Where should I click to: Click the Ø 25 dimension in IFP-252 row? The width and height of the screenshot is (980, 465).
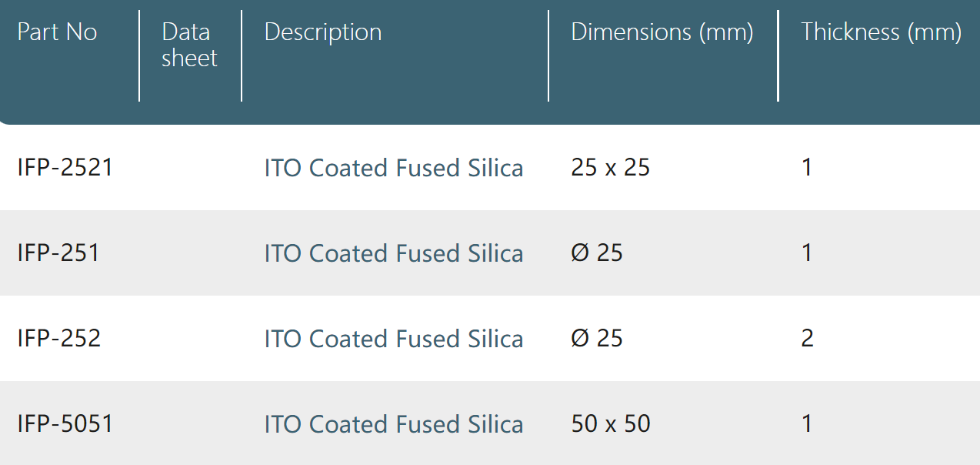point(597,339)
